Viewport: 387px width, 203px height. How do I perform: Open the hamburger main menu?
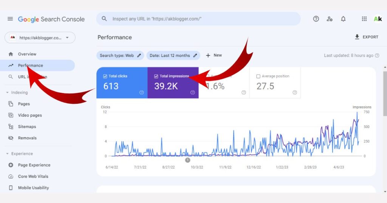tap(10, 19)
